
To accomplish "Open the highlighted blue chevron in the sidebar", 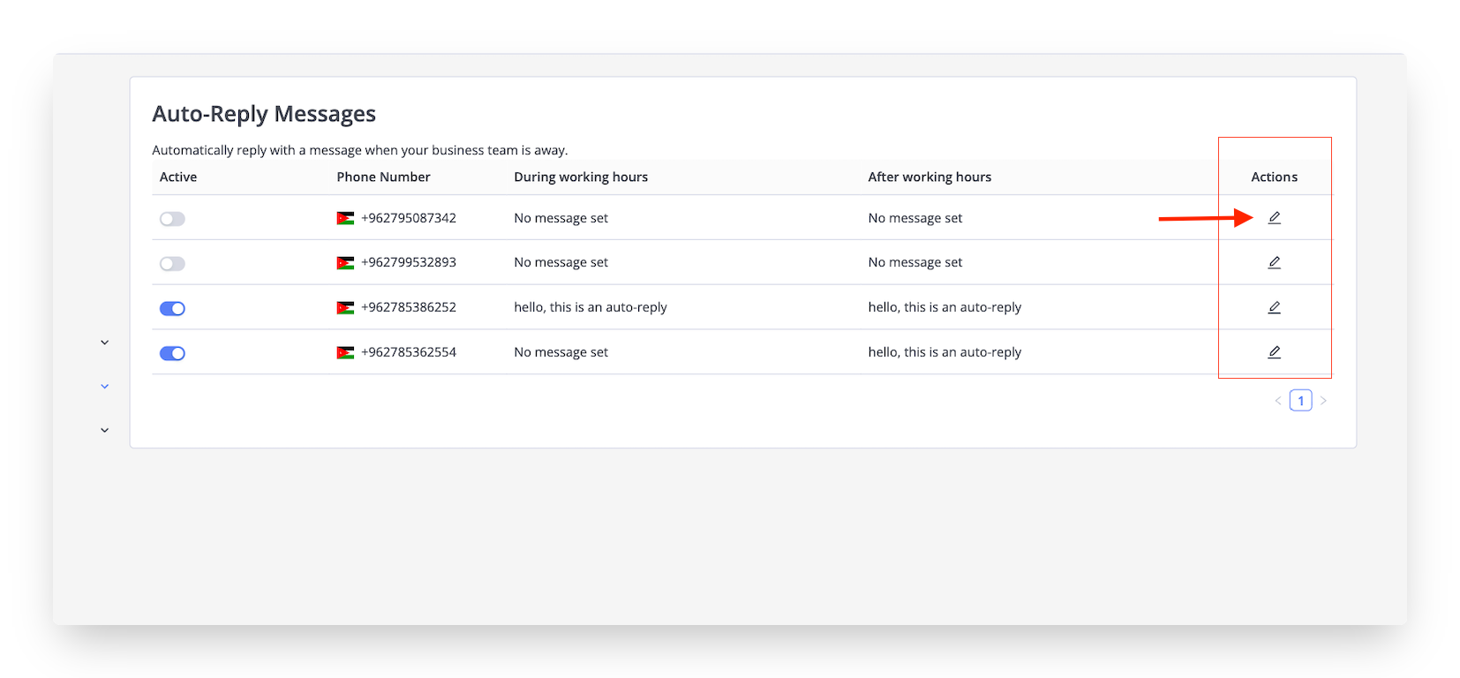I will [x=104, y=386].
